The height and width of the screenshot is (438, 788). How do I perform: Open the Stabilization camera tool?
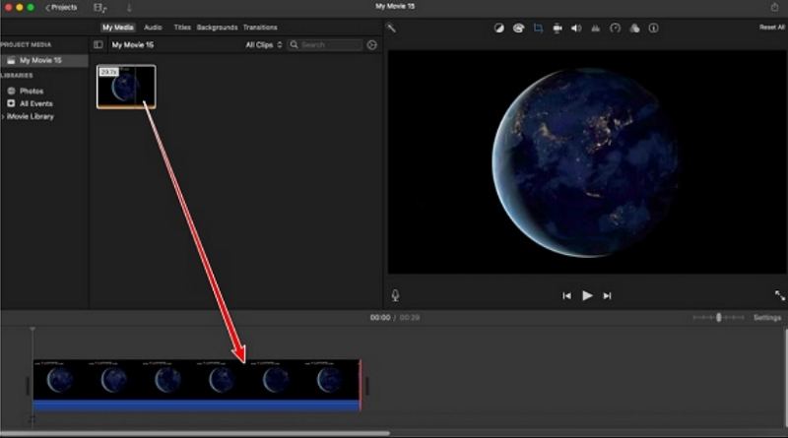pos(558,29)
